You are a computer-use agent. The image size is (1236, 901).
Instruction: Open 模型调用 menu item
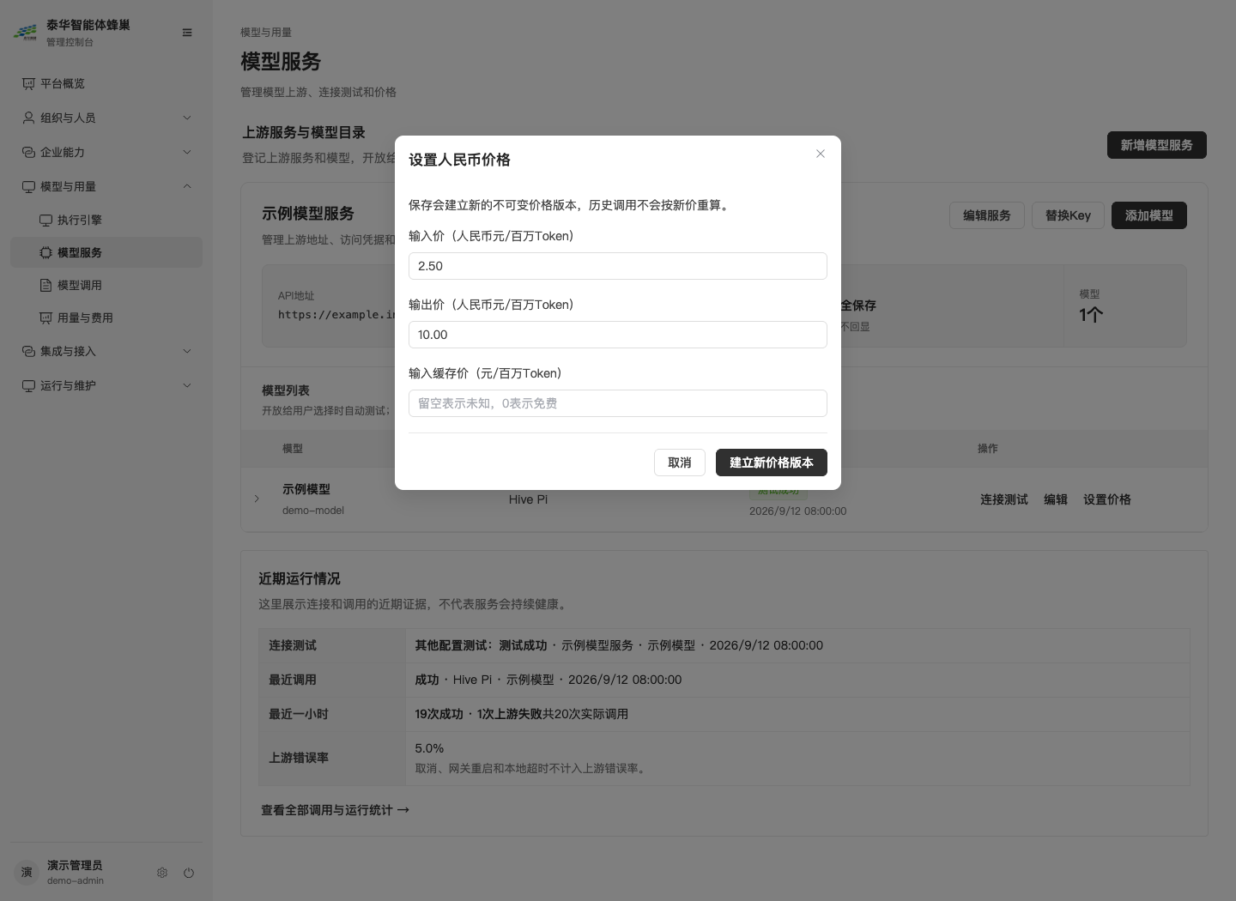[106, 285]
